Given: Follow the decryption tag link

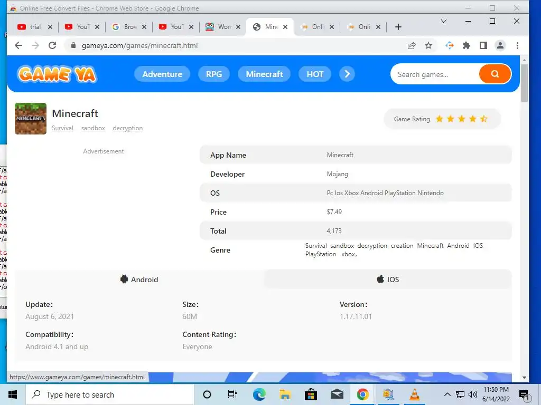Looking at the screenshot, I should 128,128.
